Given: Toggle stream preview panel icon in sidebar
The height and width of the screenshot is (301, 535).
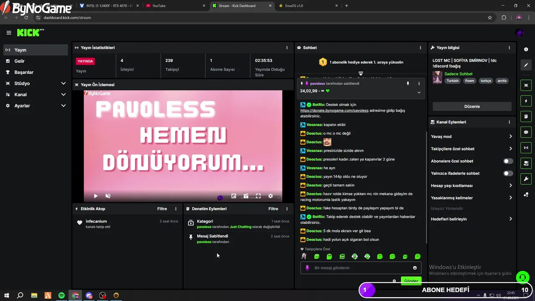Looking at the screenshot, I should pyautogui.click(x=526, y=85).
